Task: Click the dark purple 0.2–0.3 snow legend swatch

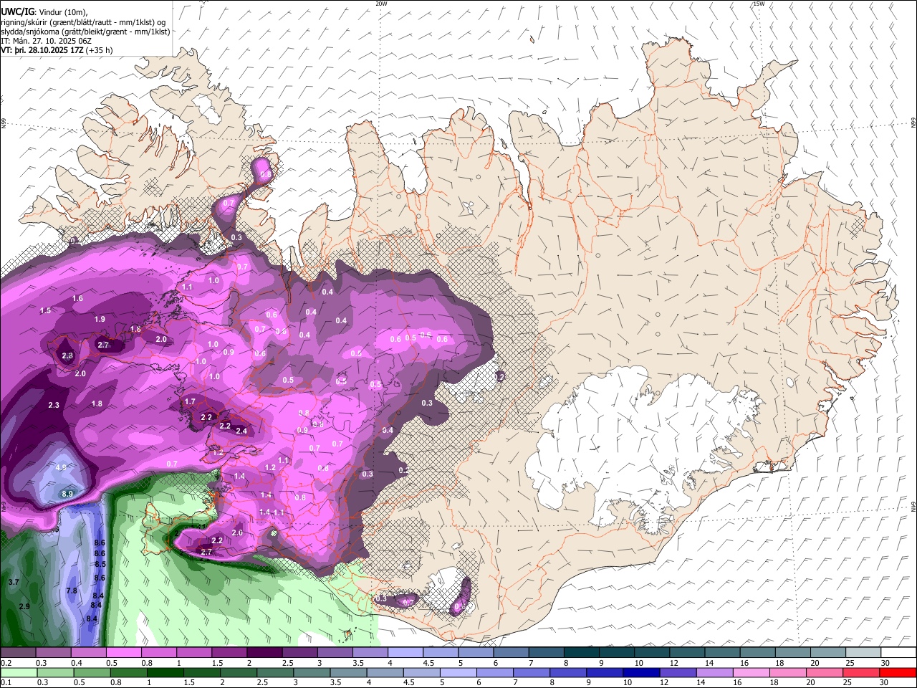Action: click(x=18, y=653)
